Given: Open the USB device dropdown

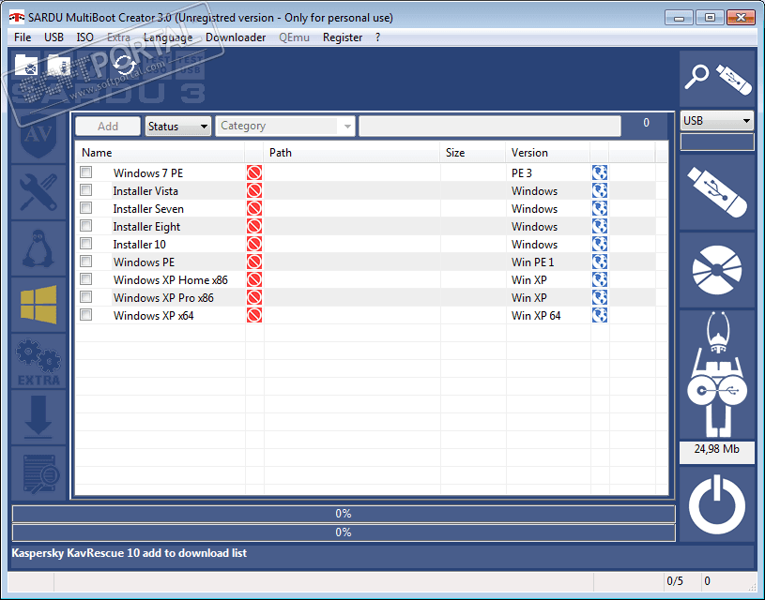Looking at the screenshot, I should (717, 120).
